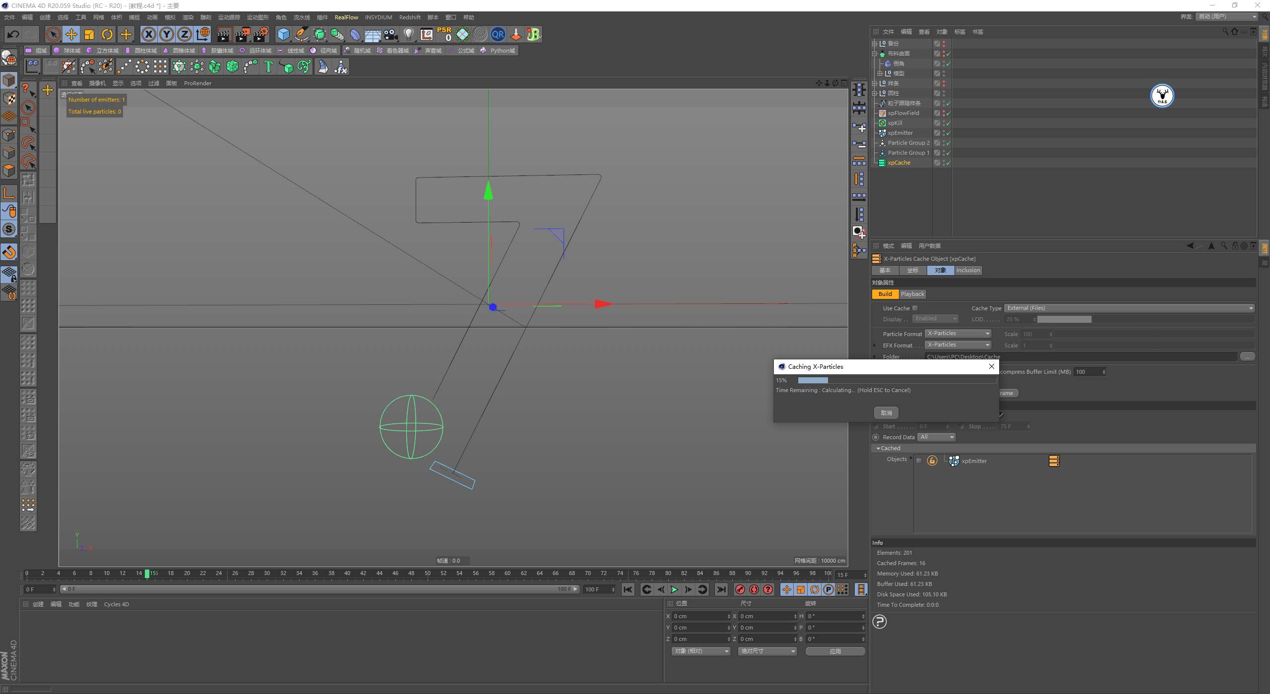Click the folder browse "..." button
This screenshot has height=694, width=1270.
[1247, 356]
